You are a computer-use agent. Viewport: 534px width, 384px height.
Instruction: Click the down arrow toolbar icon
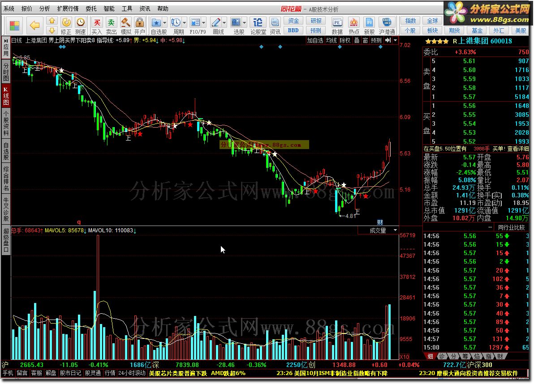(x=52, y=30)
